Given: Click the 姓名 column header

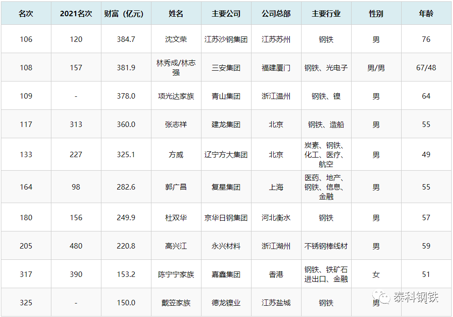Looking at the screenshot, I should click(x=176, y=14).
